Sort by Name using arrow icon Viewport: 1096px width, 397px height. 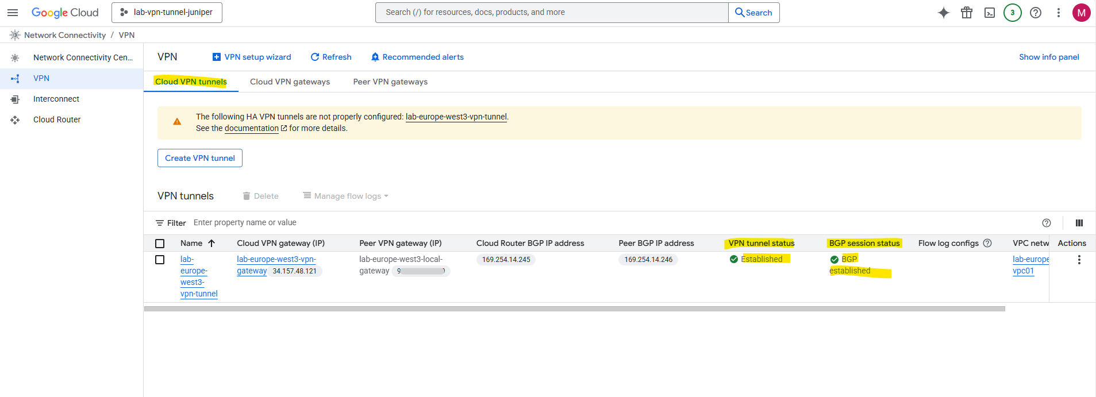point(211,243)
